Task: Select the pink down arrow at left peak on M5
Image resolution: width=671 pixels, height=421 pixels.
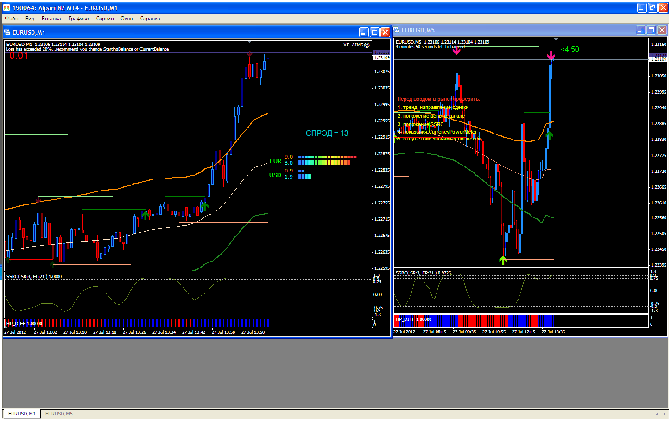Action: pyautogui.click(x=456, y=51)
